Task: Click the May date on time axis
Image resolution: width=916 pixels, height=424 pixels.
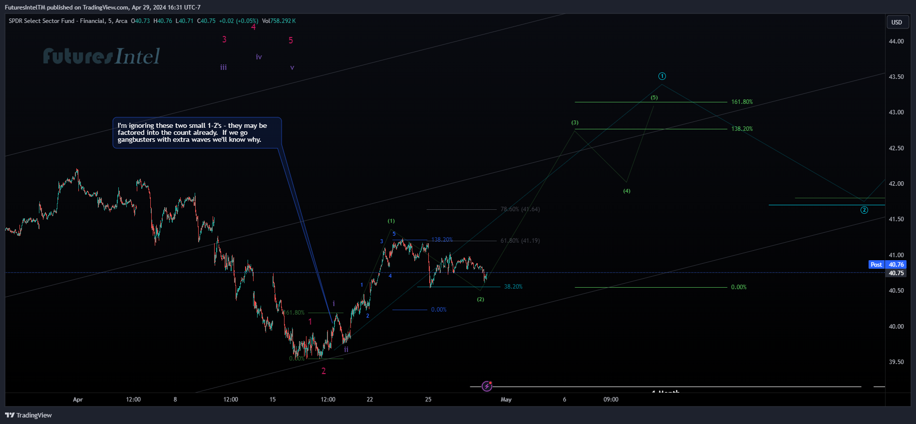Action: 506,400
